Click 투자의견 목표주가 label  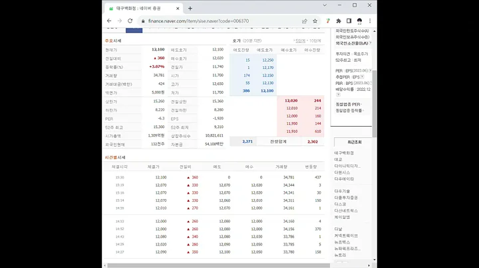(352, 54)
